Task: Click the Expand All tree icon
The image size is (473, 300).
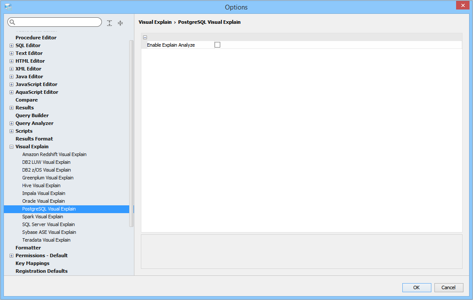Action: tap(110, 23)
